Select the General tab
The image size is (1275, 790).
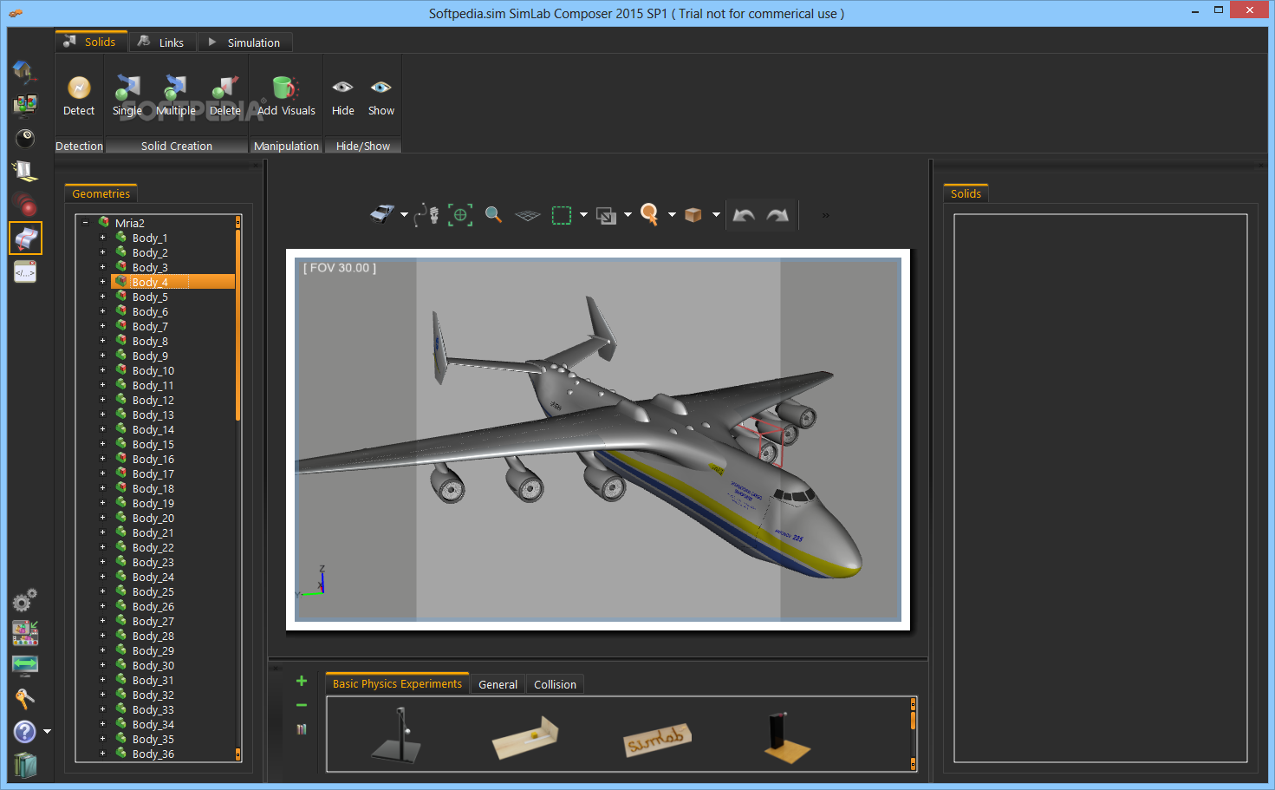coord(498,684)
